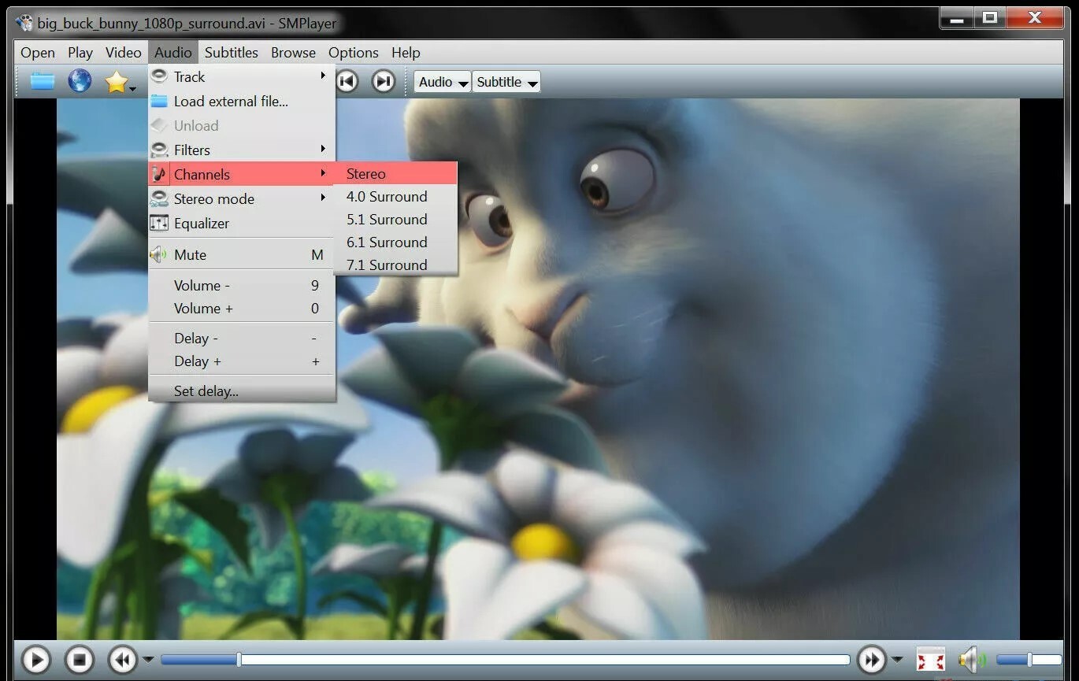Open file with the folder toolbar icon
The image size is (1079, 681).
coord(43,81)
